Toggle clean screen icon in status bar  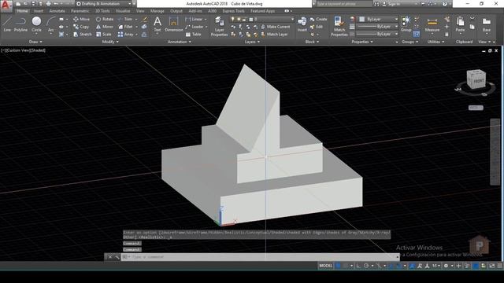491,266
